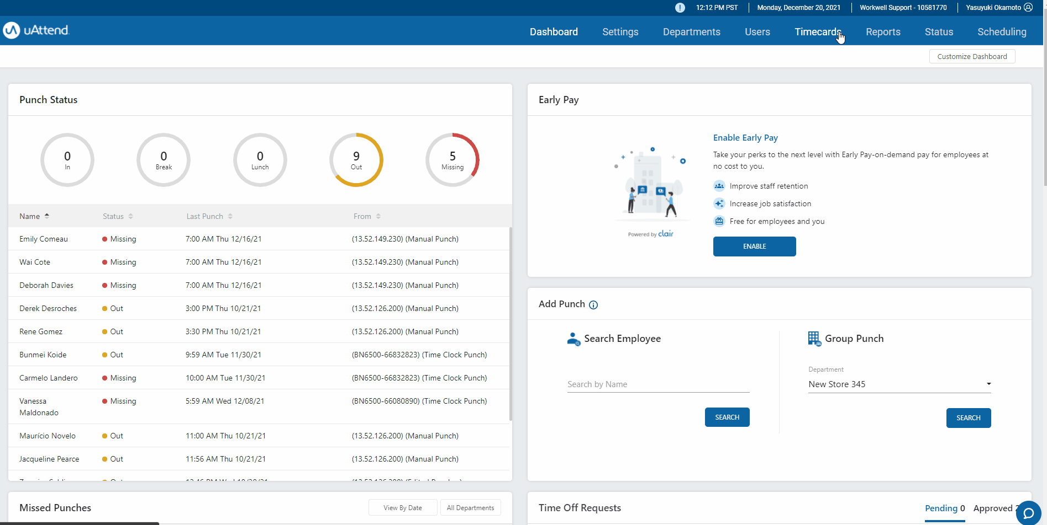Open the chat support bubble icon
The image size is (1047, 525).
click(x=1028, y=513)
